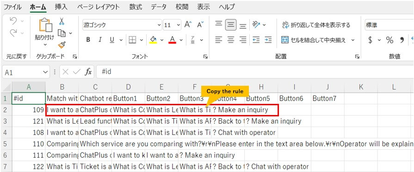Image resolution: width=414 pixels, height=172 pixels.
Task: Apply percent style
Action: (x=389, y=40)
